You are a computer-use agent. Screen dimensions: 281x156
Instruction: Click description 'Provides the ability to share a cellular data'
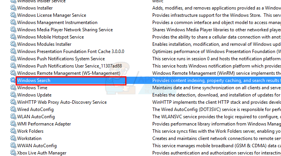pos(217,37)
